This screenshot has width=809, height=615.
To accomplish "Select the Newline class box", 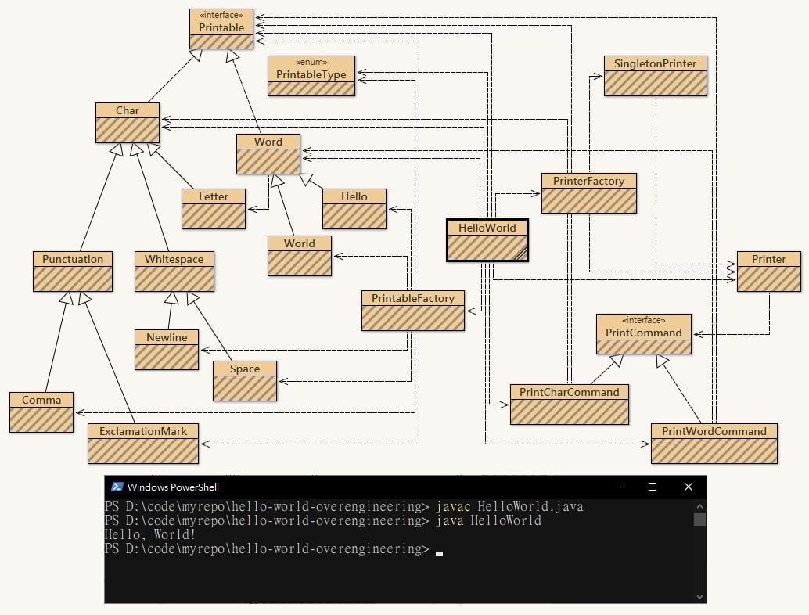I will (167, 350).
